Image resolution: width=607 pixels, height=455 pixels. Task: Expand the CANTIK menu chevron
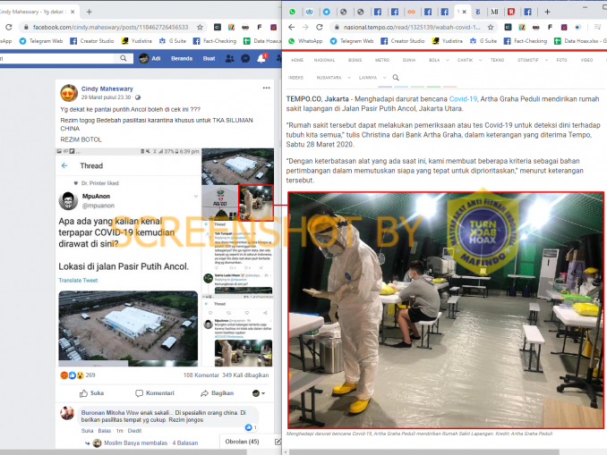coord(481,60)
